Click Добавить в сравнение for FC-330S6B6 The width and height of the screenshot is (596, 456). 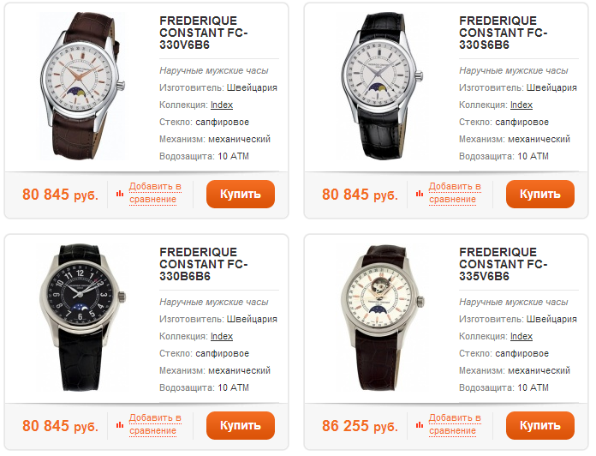455,193
